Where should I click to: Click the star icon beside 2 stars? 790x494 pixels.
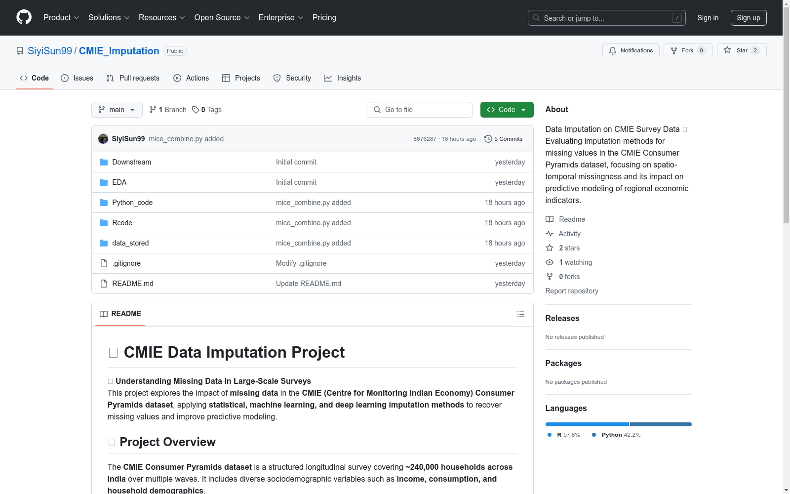550,248
